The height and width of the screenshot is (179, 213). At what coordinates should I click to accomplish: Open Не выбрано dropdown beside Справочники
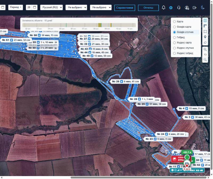point(101,7)
